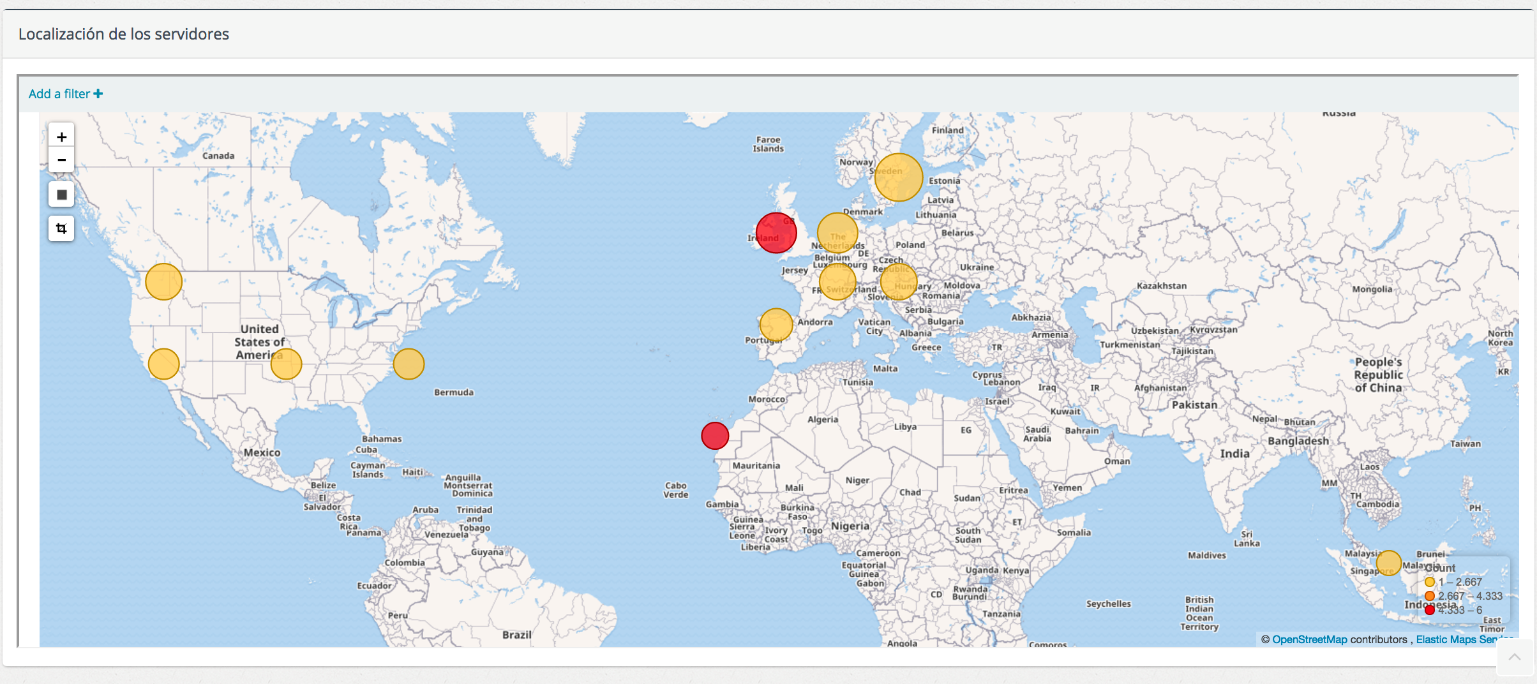Click the yellow marker over Portugal

pos(776,325)
